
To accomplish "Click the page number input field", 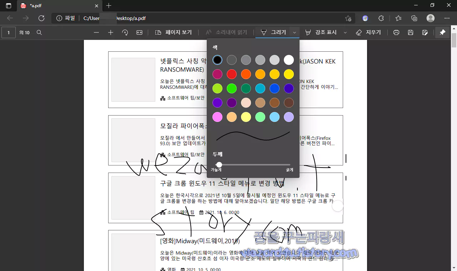I will tap(9, 32).
